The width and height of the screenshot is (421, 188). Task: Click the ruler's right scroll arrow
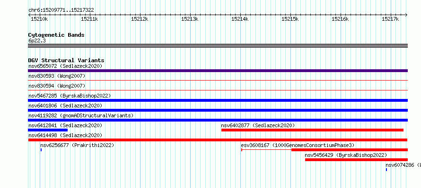point(406,15)
